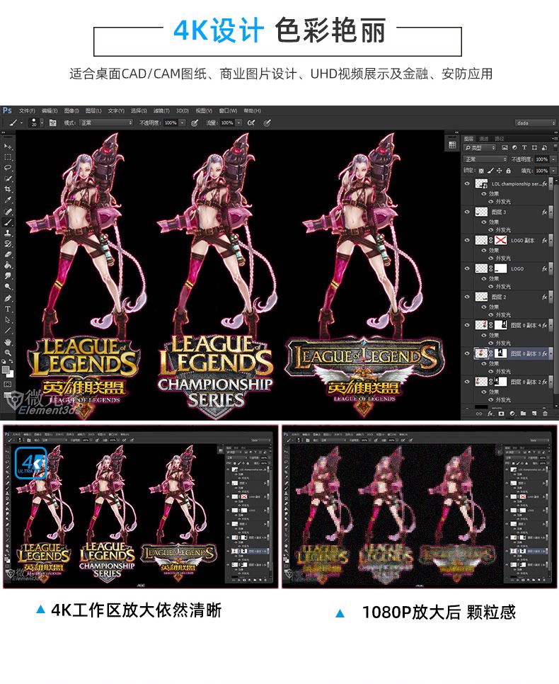Select the Brush tool in the toolbox
This screenshot has height=684, width=559.
click(x=8, y=222)
